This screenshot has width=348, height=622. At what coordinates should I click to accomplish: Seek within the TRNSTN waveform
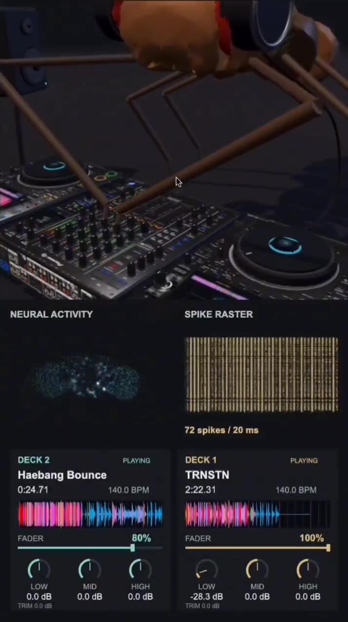(x=258, y=515)
